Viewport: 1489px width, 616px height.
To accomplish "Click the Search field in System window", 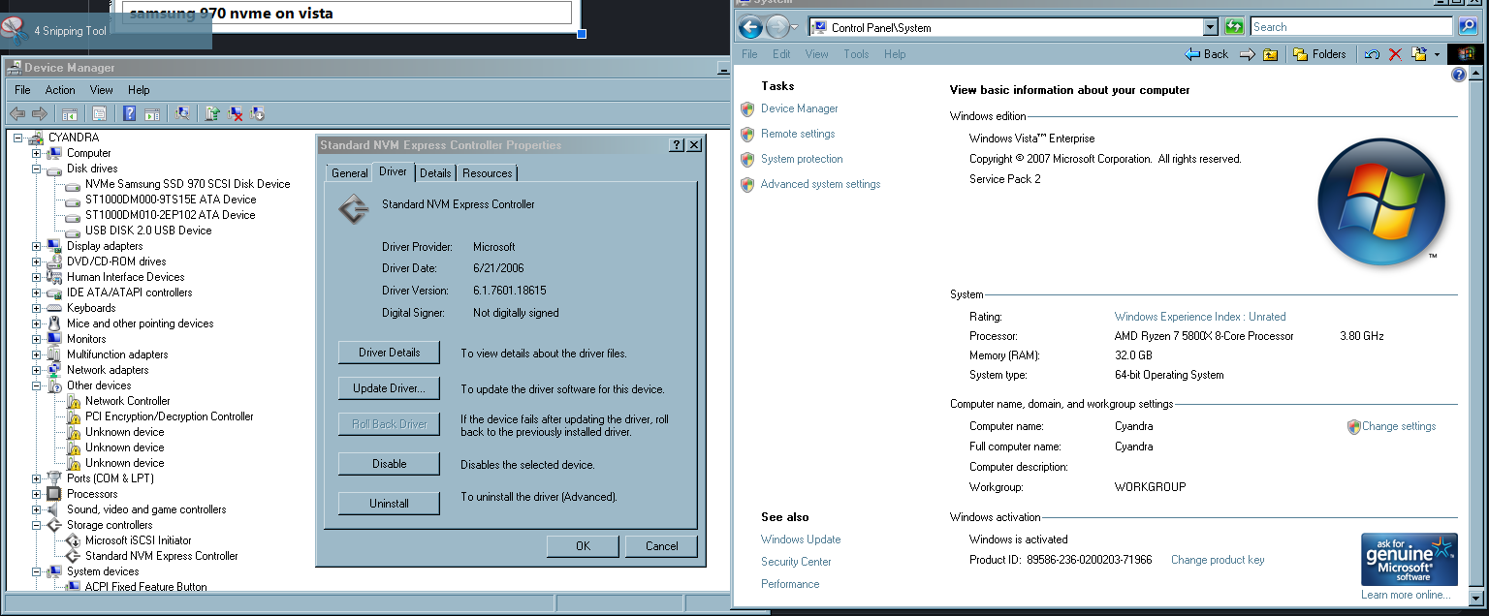I will tap(1353, 27).
